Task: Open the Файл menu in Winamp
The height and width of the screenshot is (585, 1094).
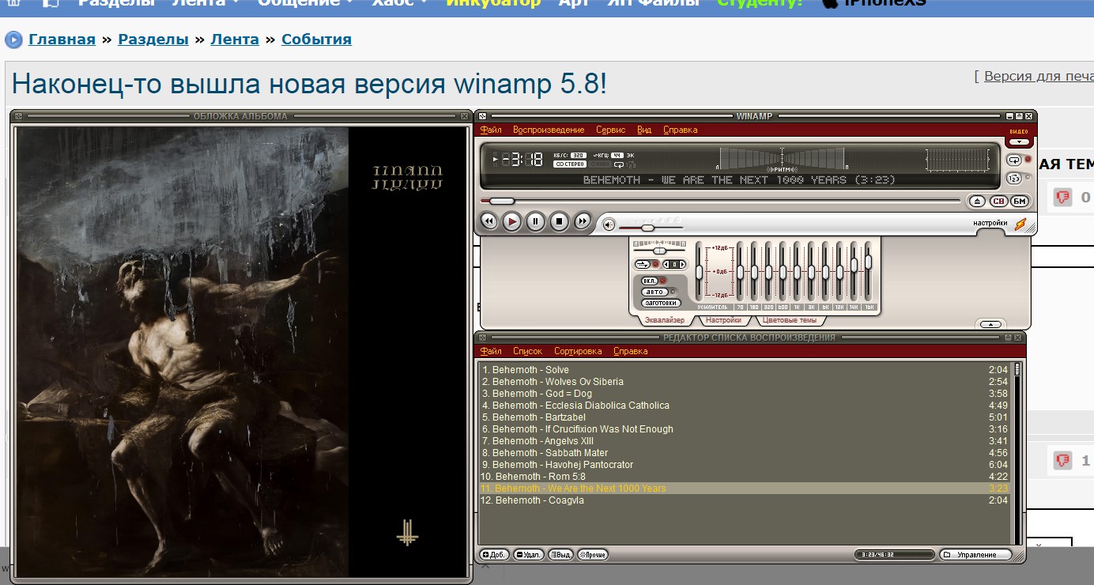Action: pyautogui.click(x=490, y=130)
